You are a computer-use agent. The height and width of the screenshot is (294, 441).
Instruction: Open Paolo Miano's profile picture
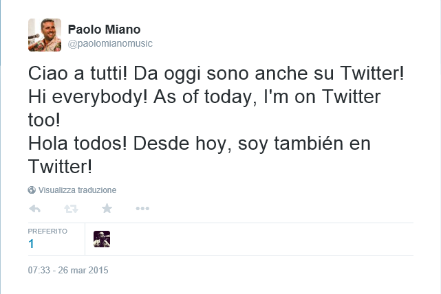45,35
